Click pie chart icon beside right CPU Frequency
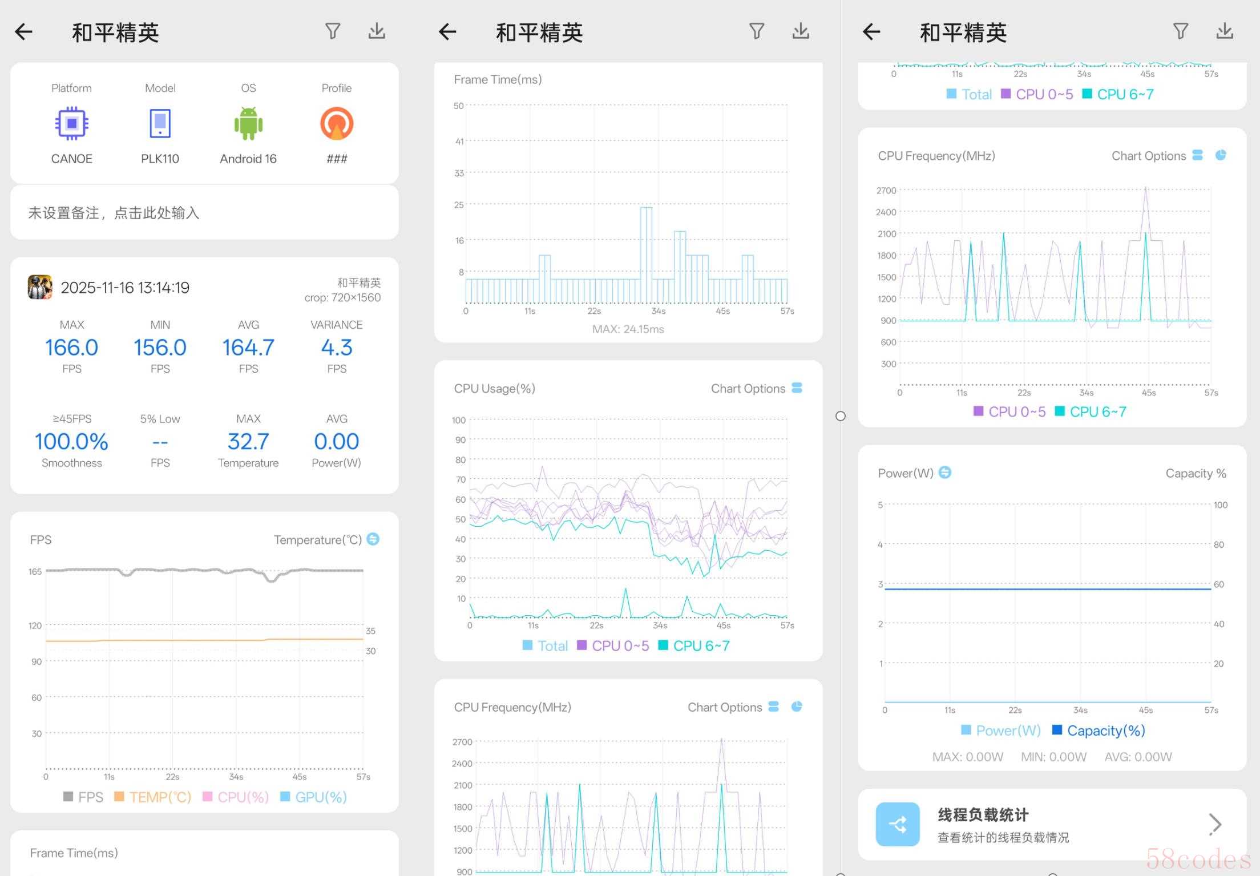Screen dimensions: 1260x876 point(1221,155)
